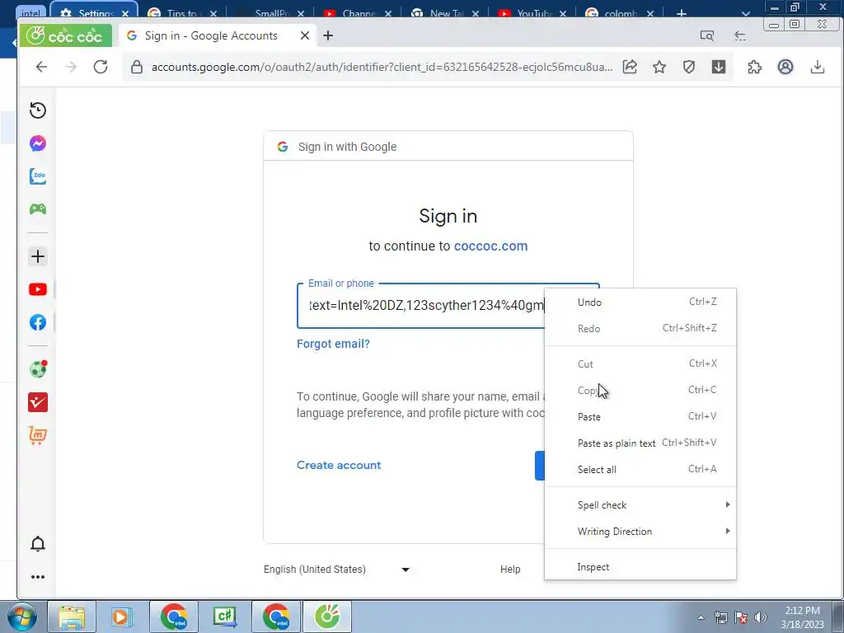This screenshot has width=844, height=633.
Task: Choose Undo in the context menu
Action: (x=640, y=302)
